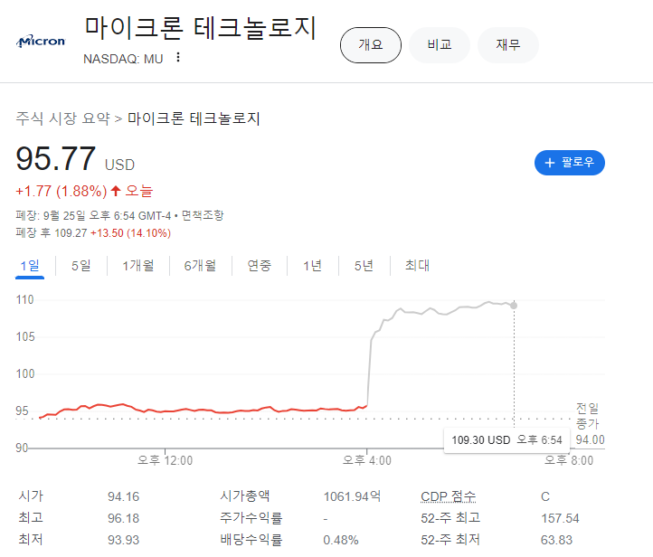The image size is (653, 557).
Task: Click the 마이크론 테크놀로지 page title
Action: pyautogui.click(x=201, y=28)
